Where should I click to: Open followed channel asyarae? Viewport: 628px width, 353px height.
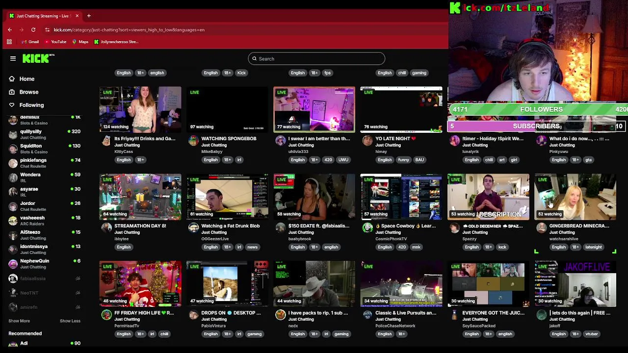[44, 192]
